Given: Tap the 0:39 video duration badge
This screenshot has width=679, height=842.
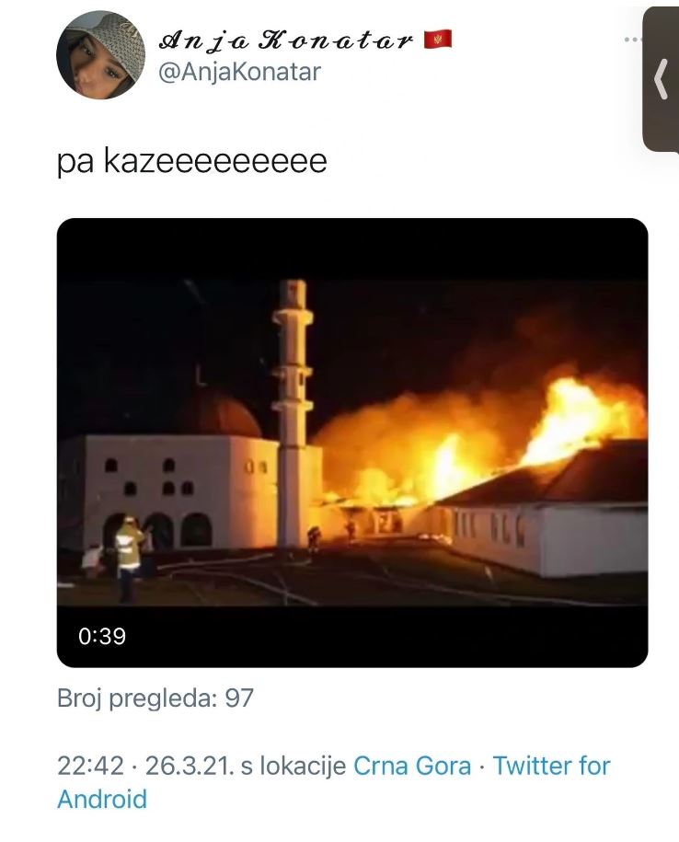Looking at the screenshot, I should tap(102, 637).
